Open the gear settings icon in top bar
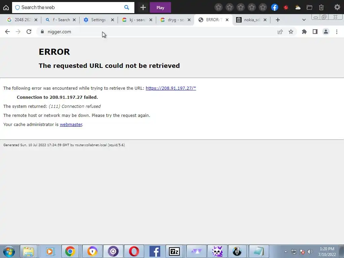 pos(337,7)
